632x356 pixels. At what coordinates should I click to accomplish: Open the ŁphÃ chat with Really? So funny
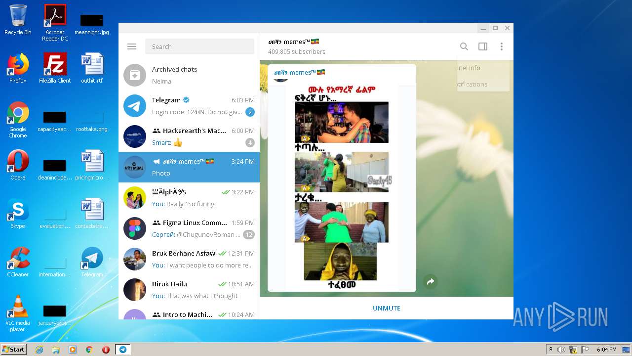click(189, 198)
